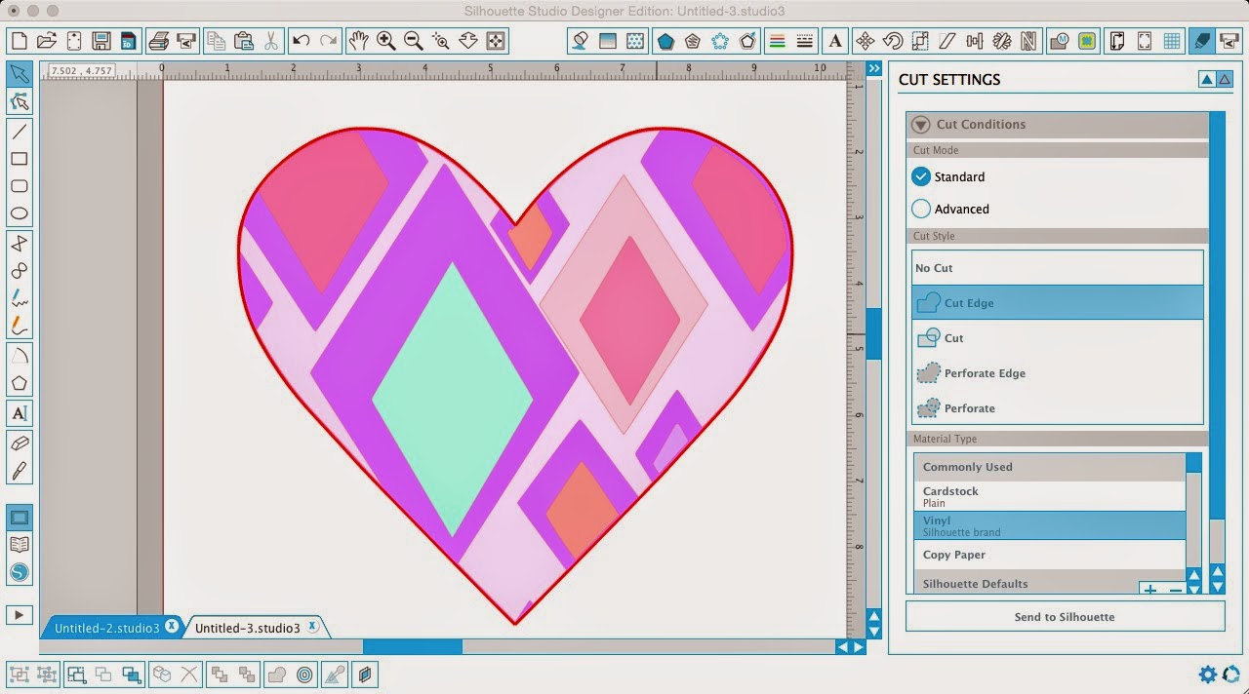Choose the Freehand drawing tool
This screenshot has width=1249, height=694.
20,298
